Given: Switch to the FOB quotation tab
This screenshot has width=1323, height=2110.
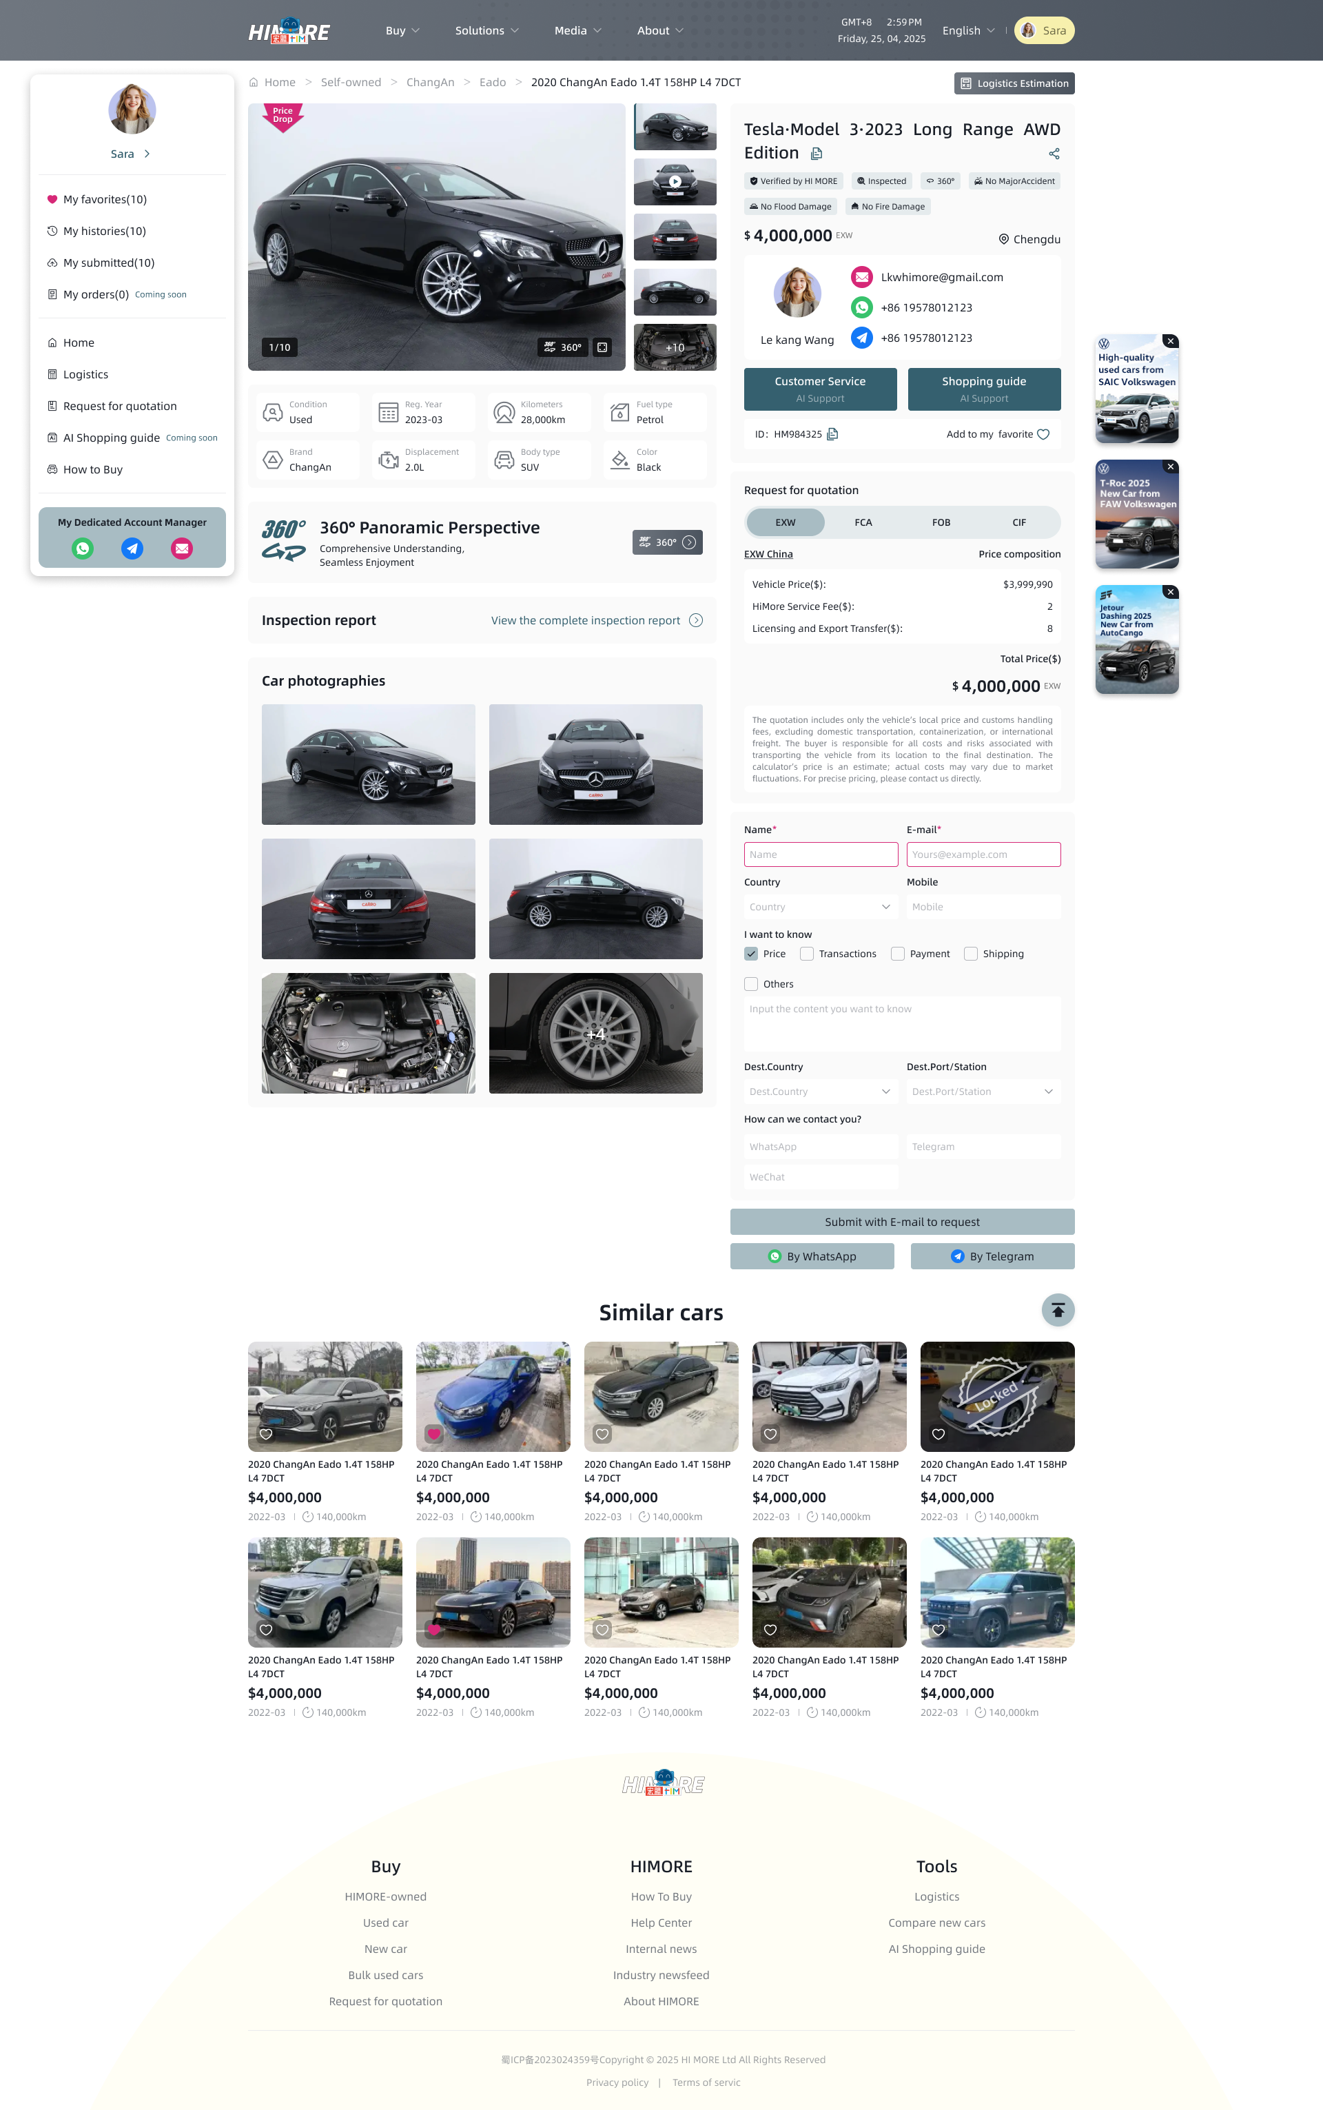Looking at the screenshot, I should coord(941,522).
